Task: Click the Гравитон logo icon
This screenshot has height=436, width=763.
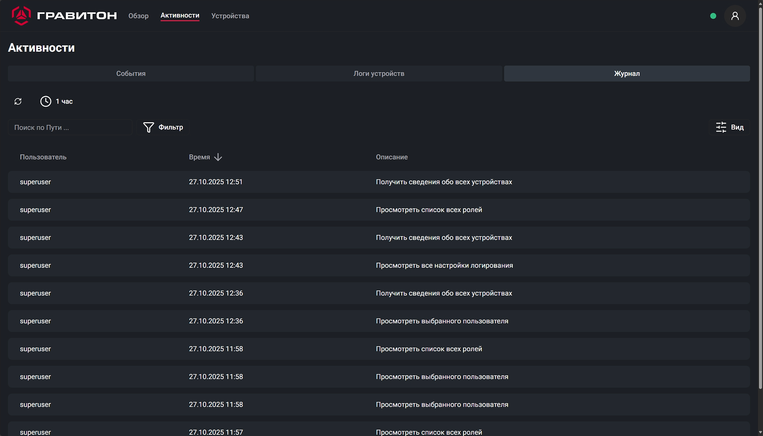Action: coord(21,16)
